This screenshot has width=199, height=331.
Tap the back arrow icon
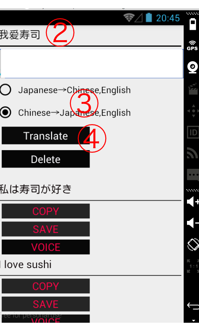(193, 306)
